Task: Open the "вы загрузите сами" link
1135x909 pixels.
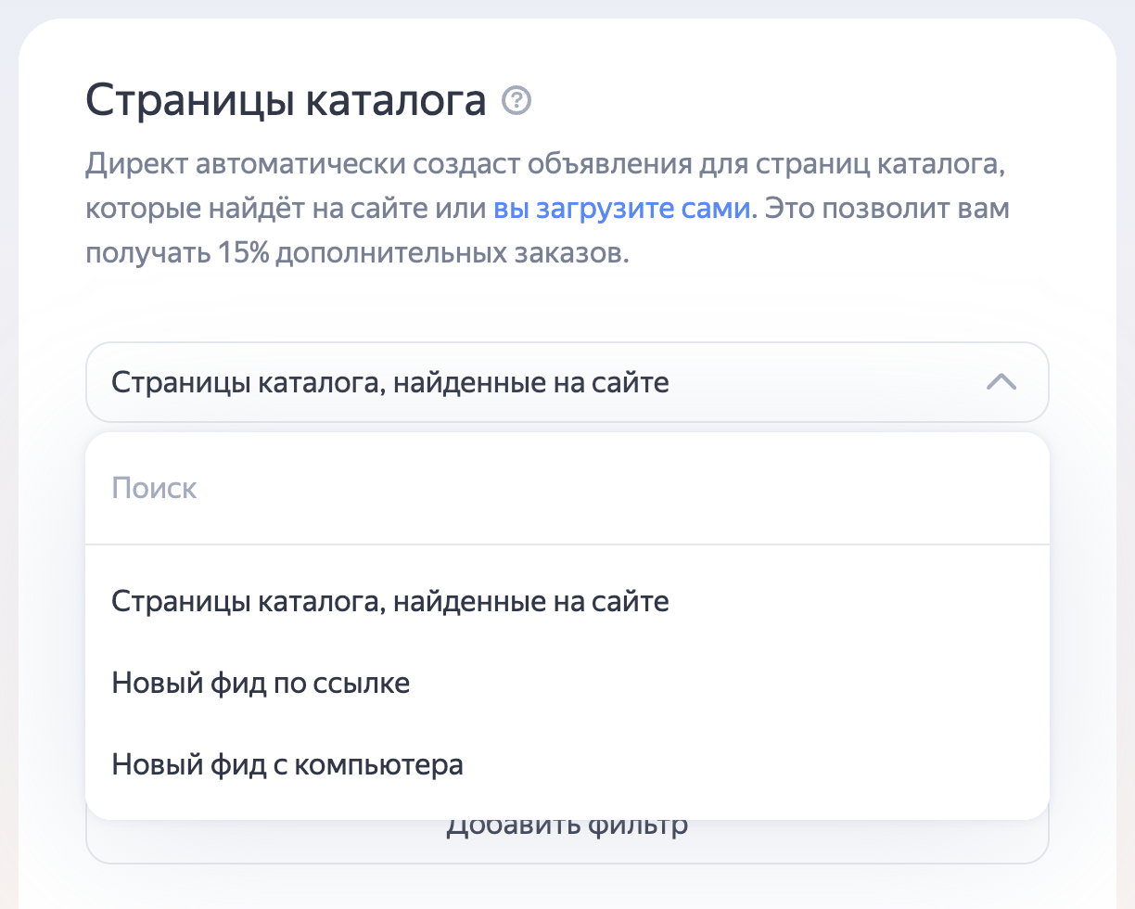Action: pos(621,209)
